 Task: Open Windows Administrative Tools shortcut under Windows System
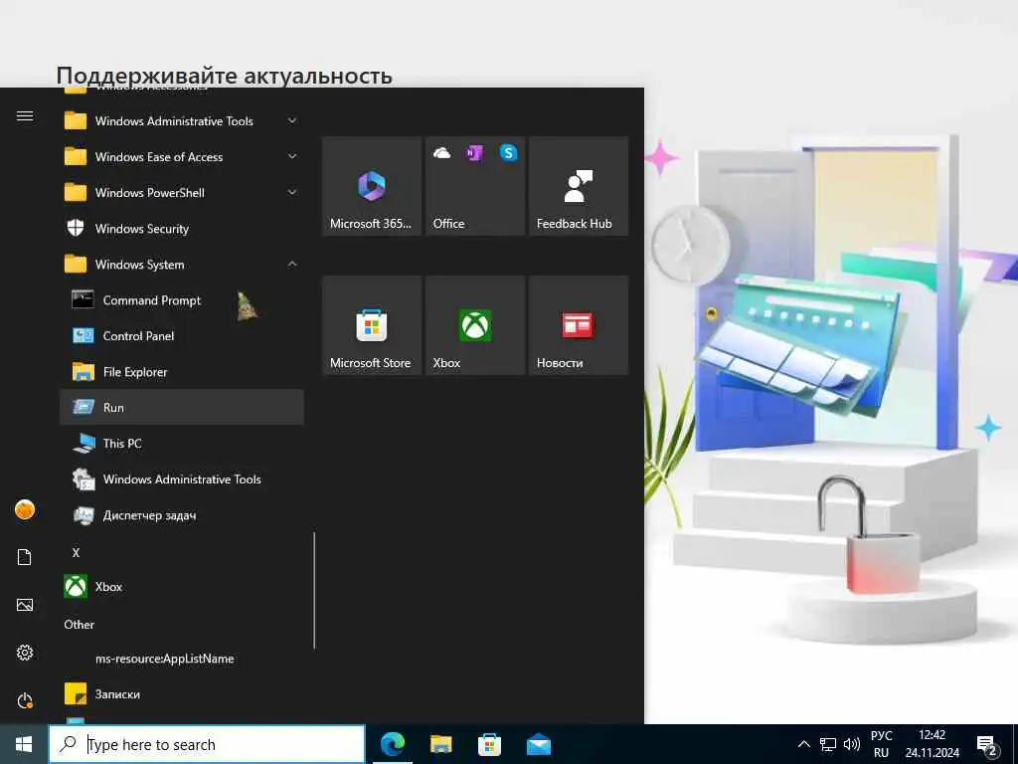coord(182,478)
